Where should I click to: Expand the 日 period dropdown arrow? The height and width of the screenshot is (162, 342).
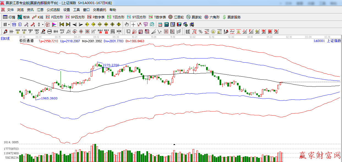[x=9, y=24]
